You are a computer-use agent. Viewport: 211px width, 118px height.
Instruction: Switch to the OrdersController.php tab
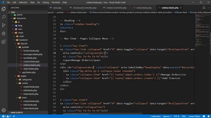116,8
